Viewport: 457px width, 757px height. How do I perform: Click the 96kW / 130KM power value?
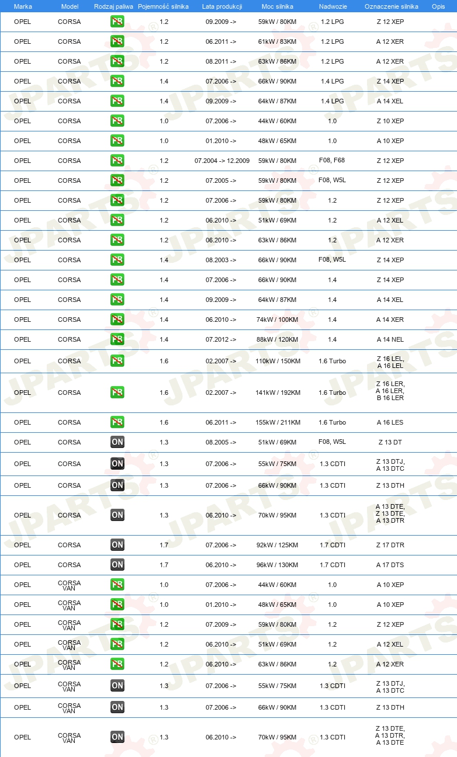(x=278, y=565)
